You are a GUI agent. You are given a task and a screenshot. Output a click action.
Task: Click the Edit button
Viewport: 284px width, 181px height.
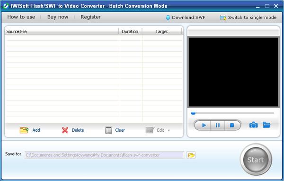click(155, 130)
